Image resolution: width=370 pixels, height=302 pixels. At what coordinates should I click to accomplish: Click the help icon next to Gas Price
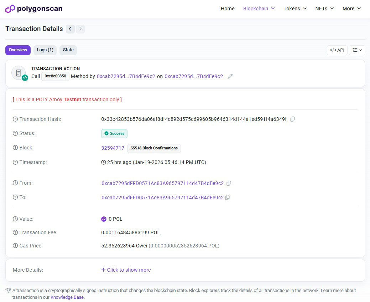coord(15,246)
